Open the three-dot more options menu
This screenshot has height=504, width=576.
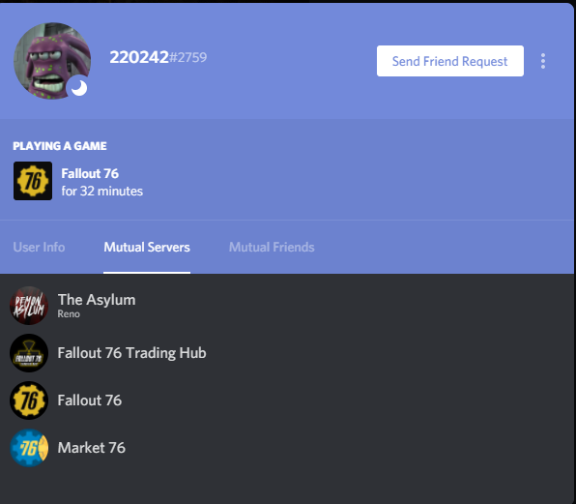pyautogui.click(x=543, y=61)
